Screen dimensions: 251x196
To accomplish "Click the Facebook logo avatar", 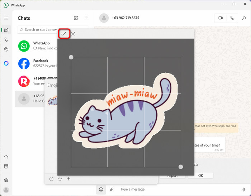I will click(x=24, y=63).
